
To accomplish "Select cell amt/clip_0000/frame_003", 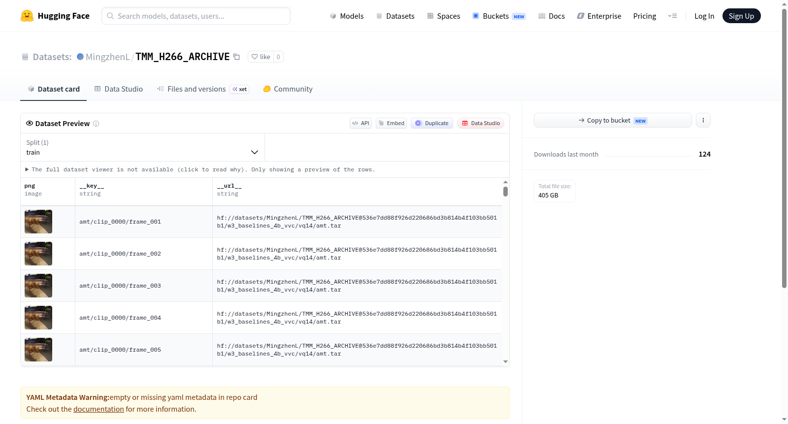I will click(x=144, y=286).
